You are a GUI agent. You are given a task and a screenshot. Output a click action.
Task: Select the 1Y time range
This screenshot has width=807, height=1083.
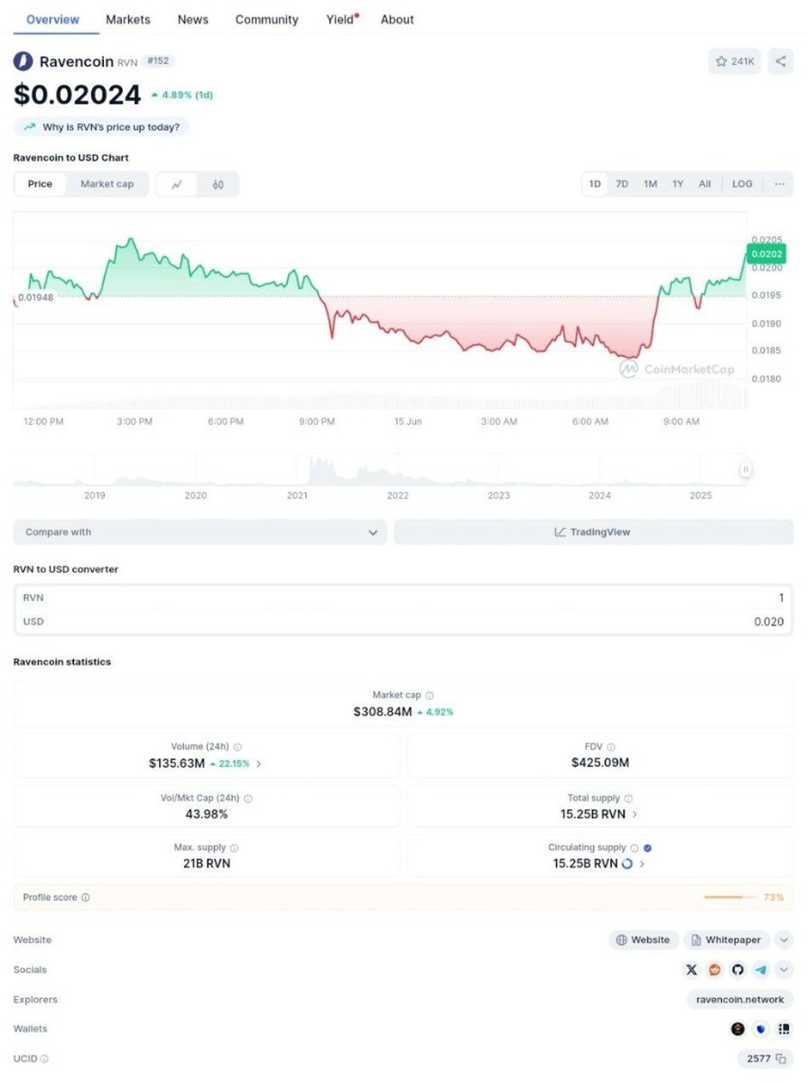678,184
